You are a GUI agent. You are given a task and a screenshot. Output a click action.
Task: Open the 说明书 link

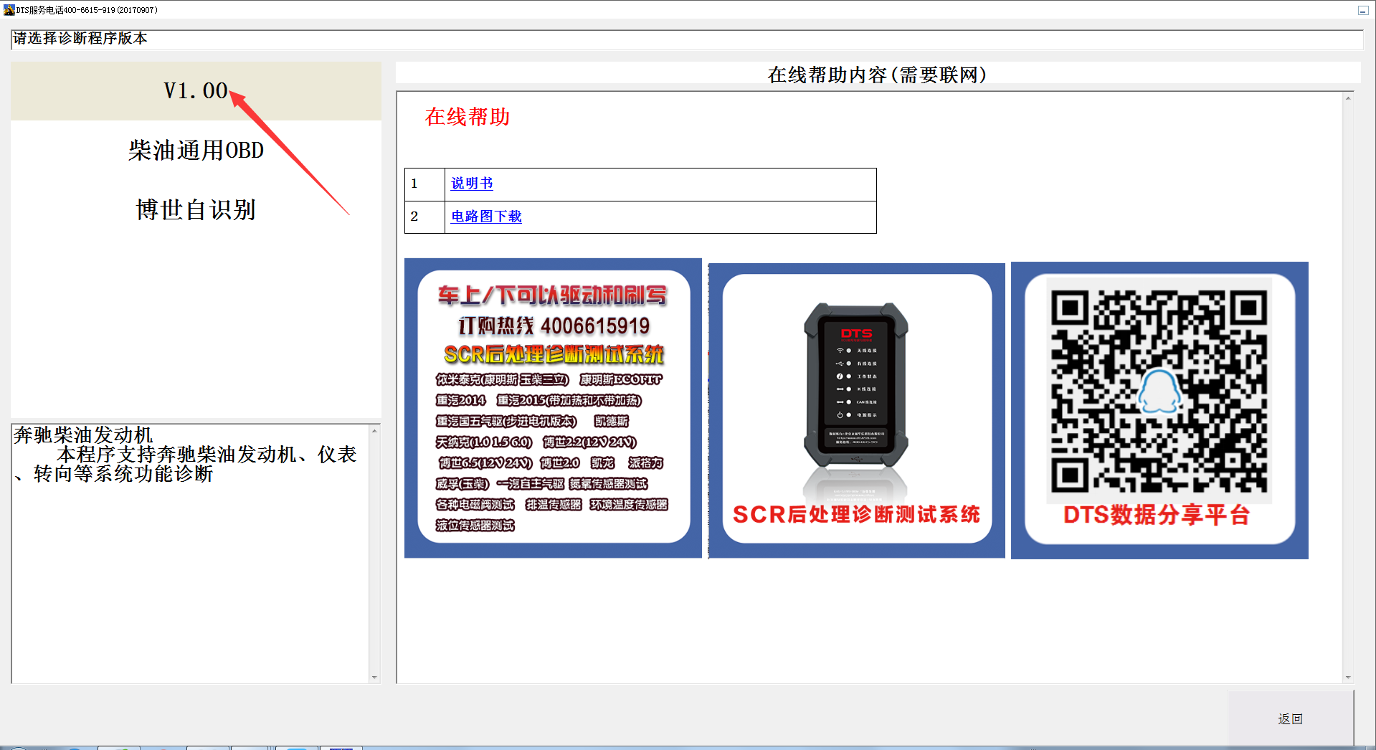(472, 184)
